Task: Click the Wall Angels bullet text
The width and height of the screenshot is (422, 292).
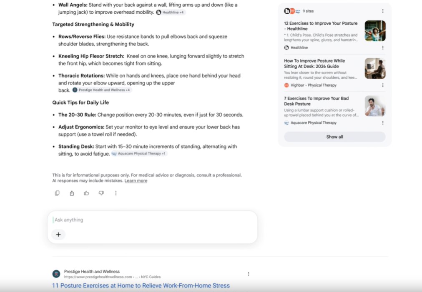Action: (x=148, y=9)
